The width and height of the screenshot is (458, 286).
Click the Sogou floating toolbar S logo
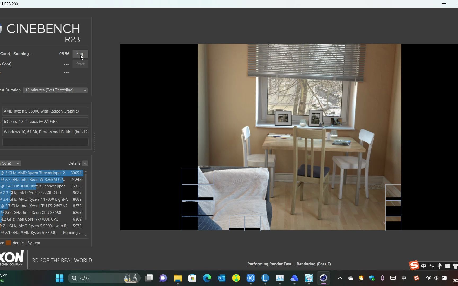(x=414, y=265)
